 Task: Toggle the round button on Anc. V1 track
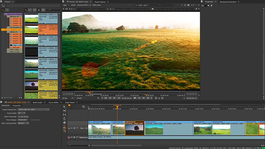74,128
